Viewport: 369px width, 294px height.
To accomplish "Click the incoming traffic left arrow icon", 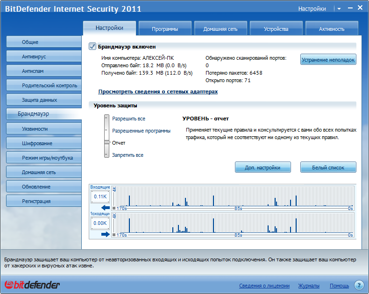I will [x=106, y=208].
